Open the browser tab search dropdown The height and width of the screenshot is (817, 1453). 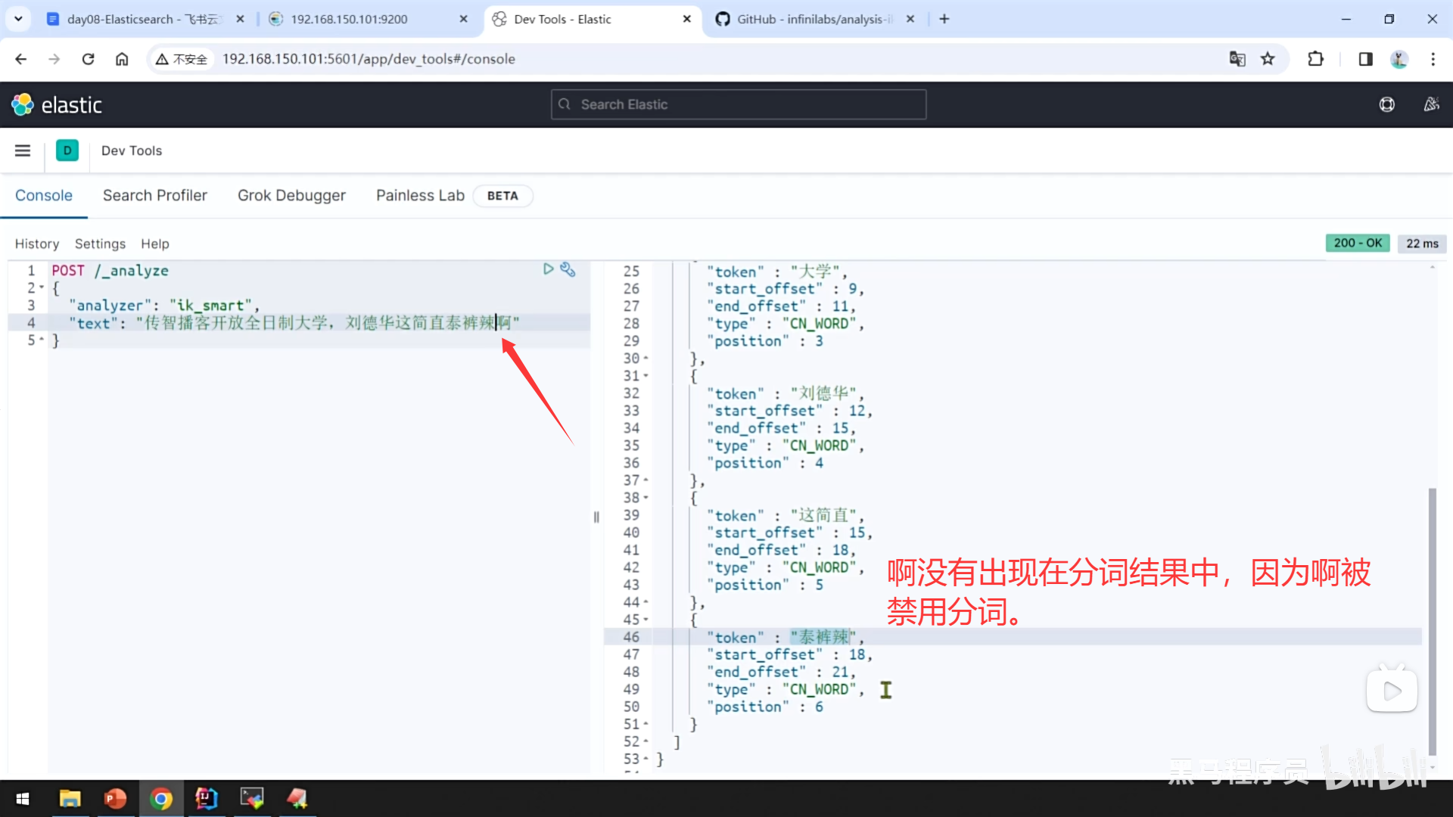18,19
